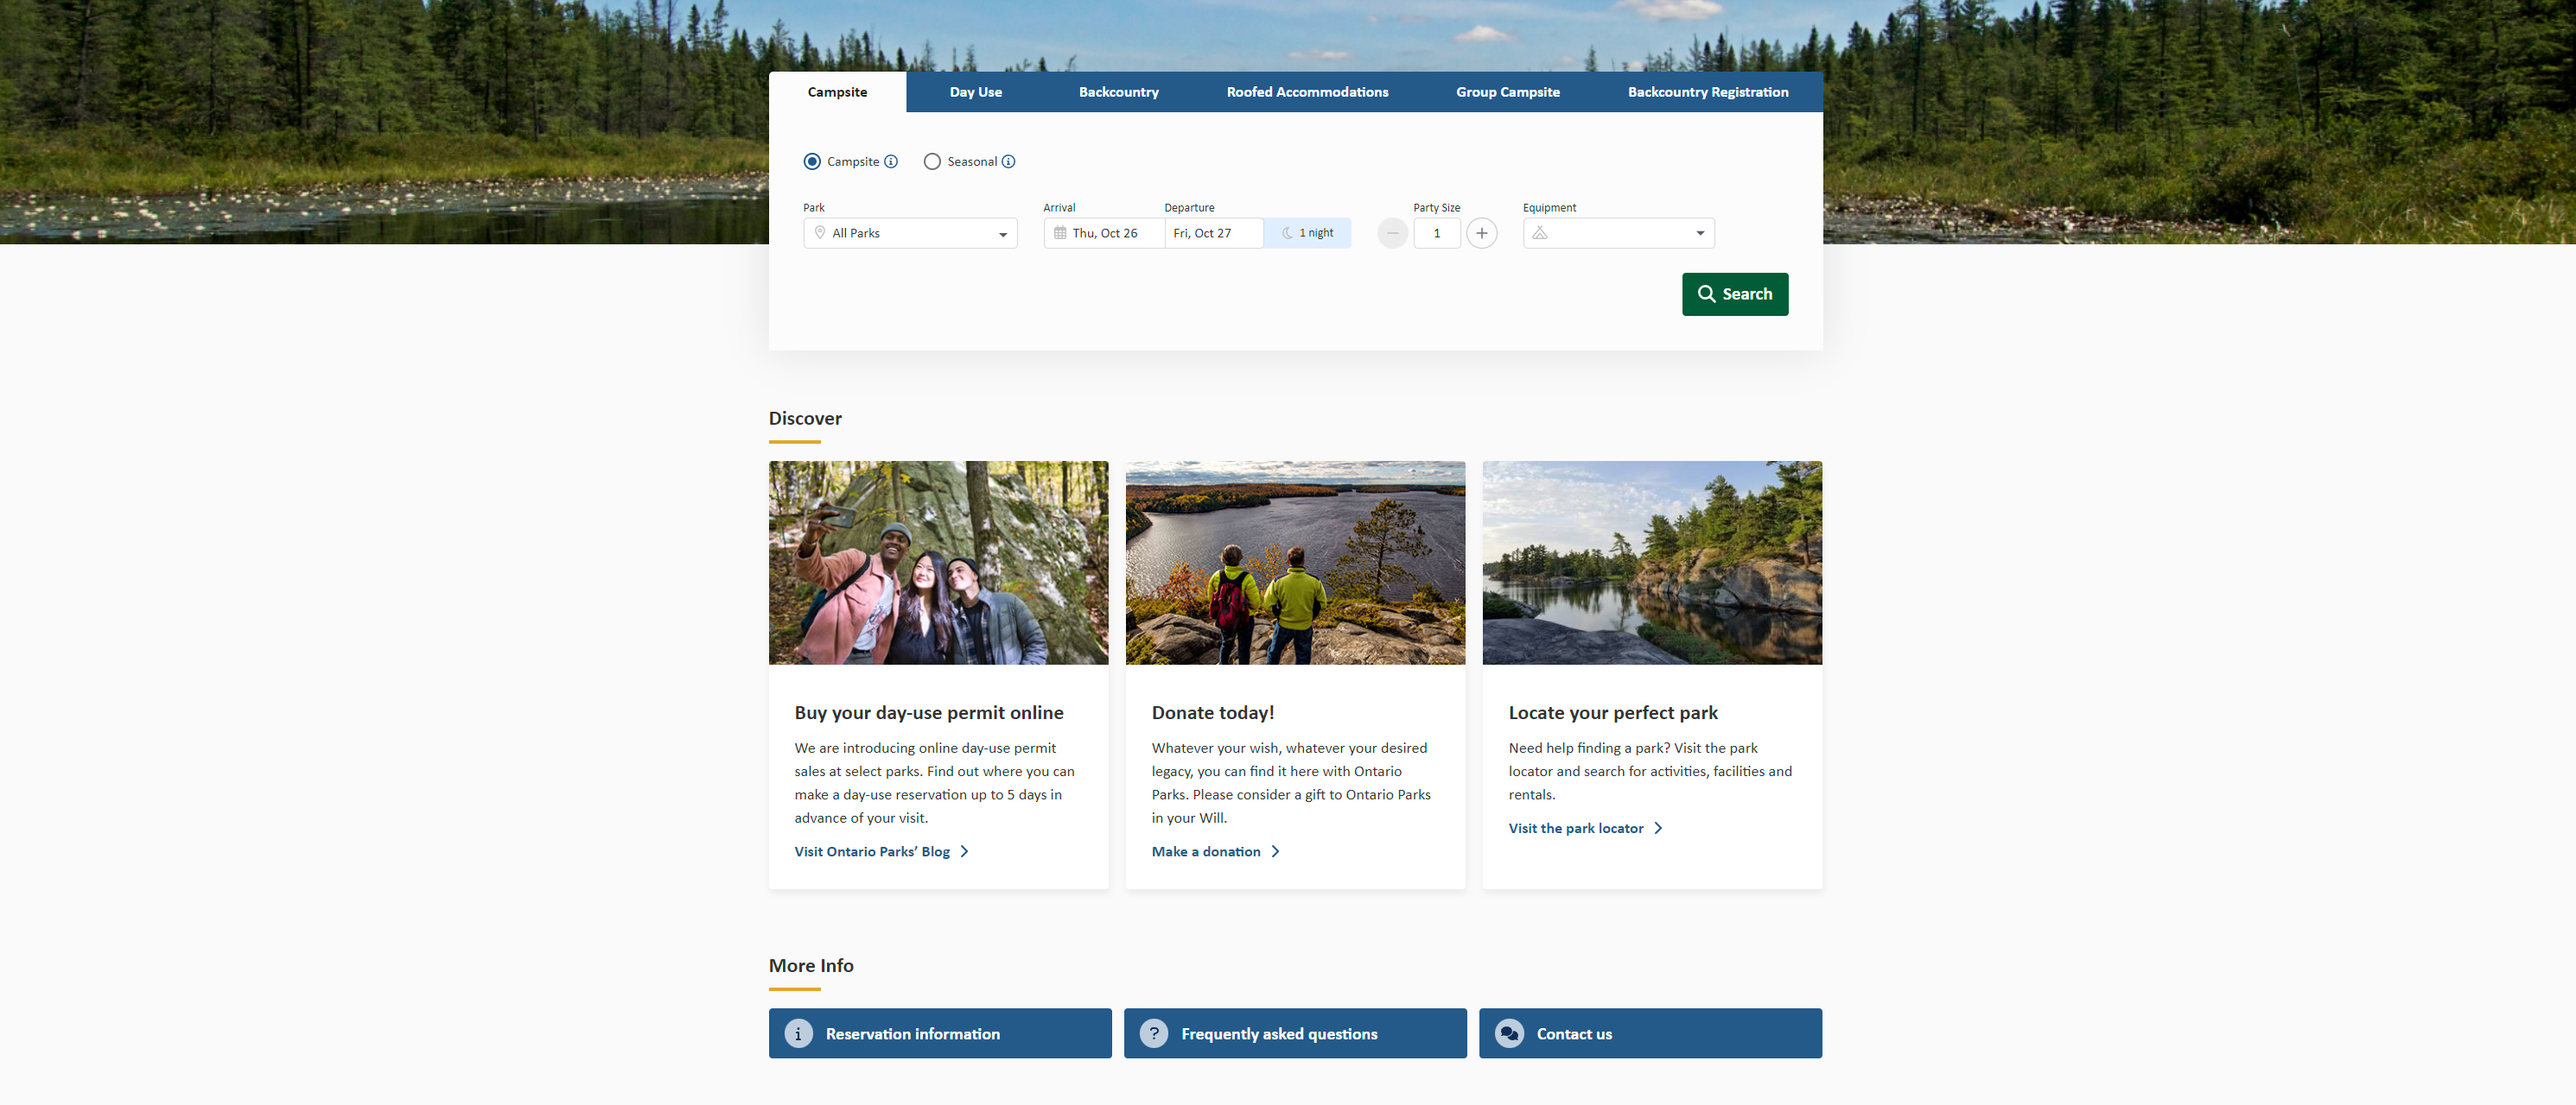Click the calendar icon in the Arrival field
2576x1105 pixels.
click(x=1060, y=234)
